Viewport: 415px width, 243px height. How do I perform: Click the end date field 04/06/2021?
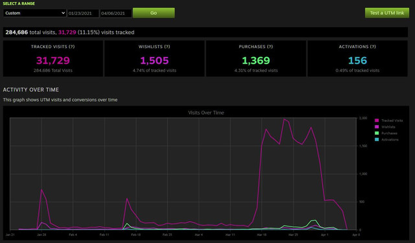(x=116, y=13)
